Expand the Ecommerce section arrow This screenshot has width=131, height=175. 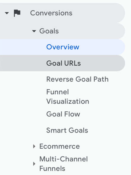coord(34,146)
